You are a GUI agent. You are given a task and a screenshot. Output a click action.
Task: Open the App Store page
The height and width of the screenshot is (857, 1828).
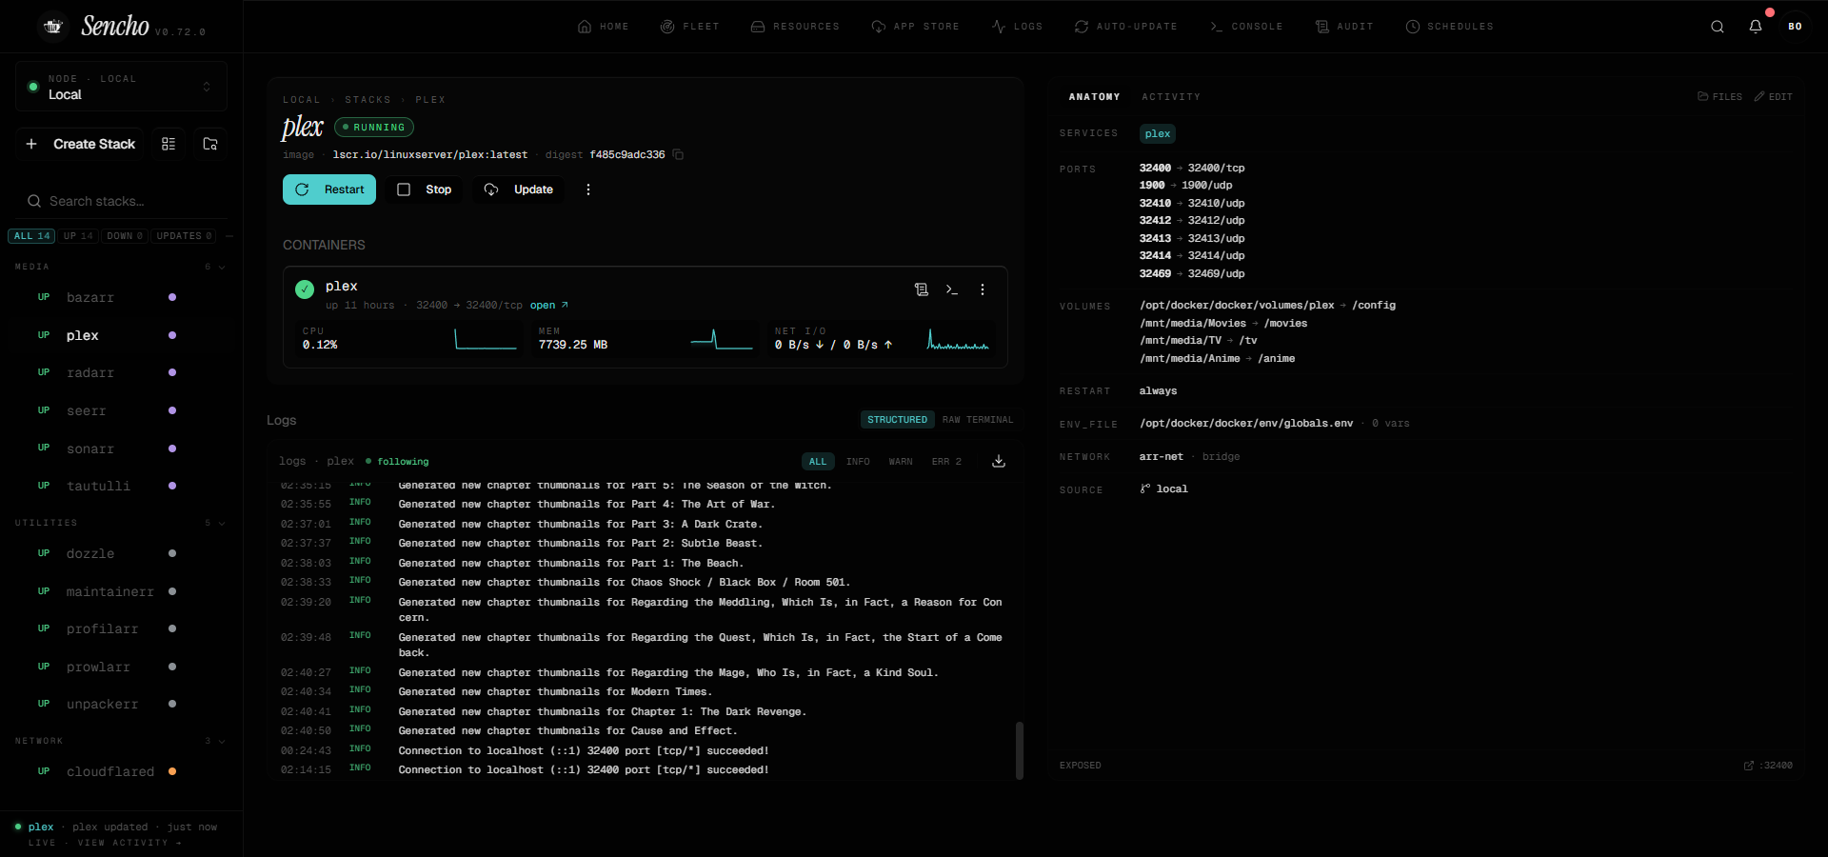tap(915, 27)
